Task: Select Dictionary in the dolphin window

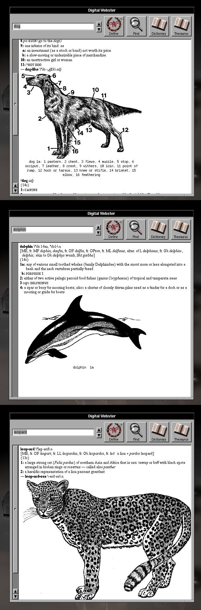Action: pyautogui.click(x=158, y=229)
